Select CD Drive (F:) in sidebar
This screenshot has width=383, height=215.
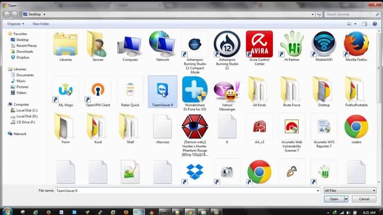point(26,122)
